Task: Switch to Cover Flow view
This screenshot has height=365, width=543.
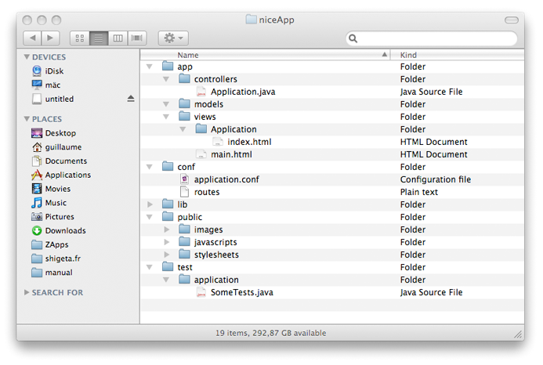Action: point(138,38)
